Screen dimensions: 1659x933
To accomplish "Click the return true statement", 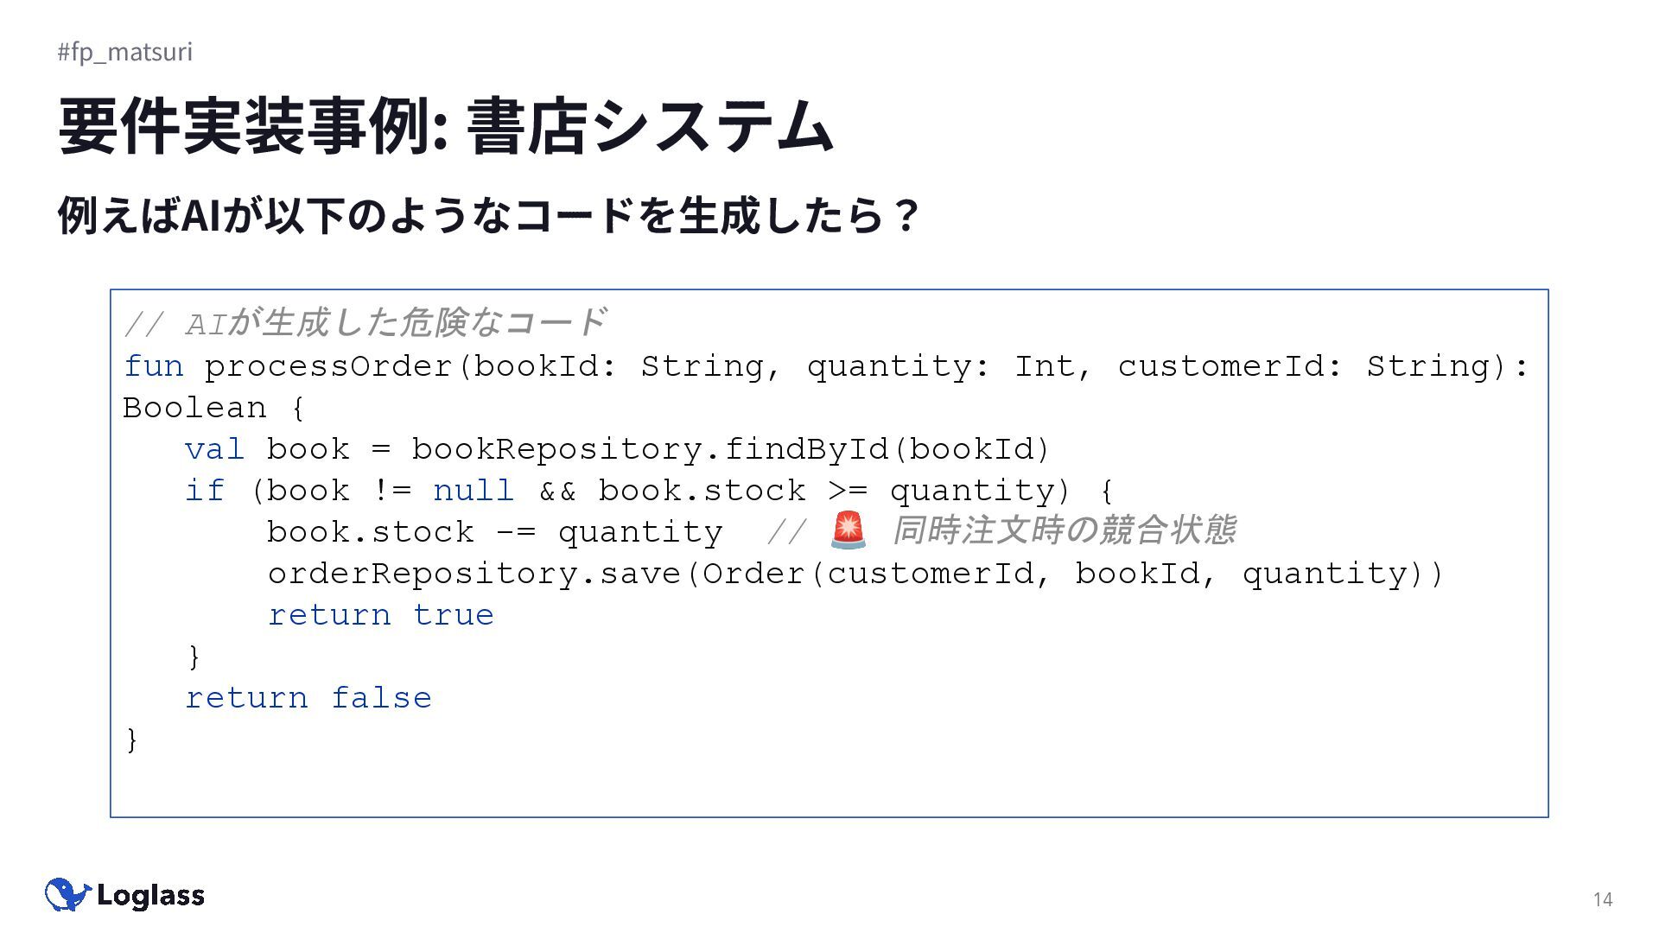I will [380, 615].
